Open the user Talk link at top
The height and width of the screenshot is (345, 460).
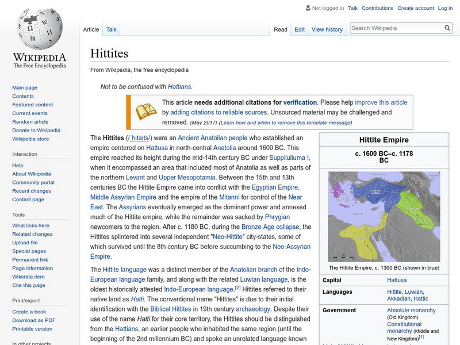[352, 8]
